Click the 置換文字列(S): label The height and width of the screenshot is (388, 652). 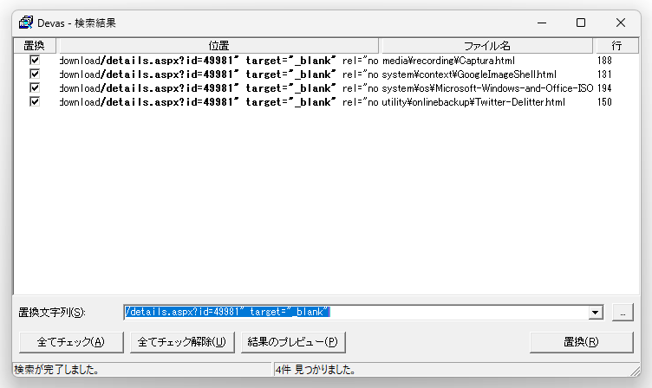pyautogui.click(x=51, y=313)
